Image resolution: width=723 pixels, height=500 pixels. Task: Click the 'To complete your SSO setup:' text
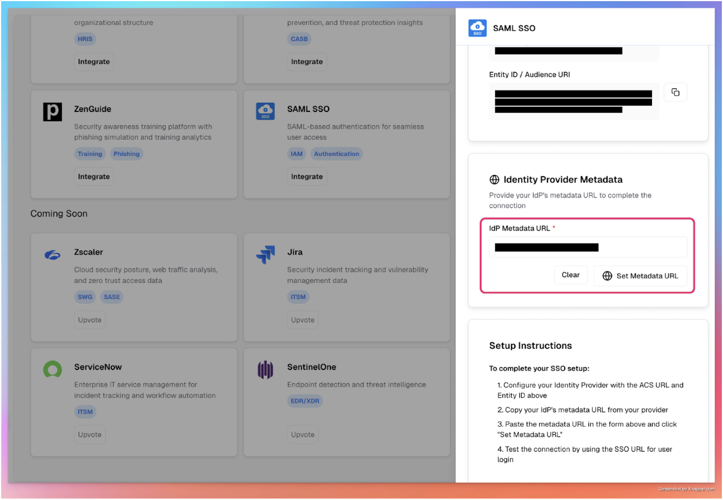[539, 368]
